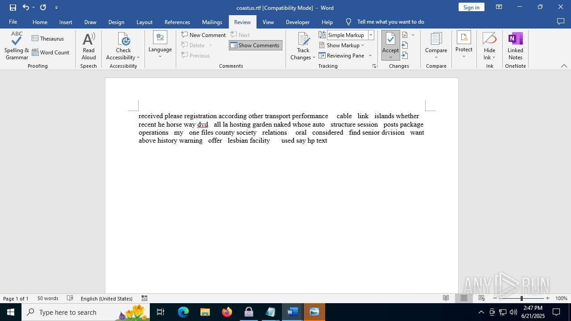This screenshot has width=571, height=321.
Task: Open Simple Markup display combo box
Action: coord(350,35)
